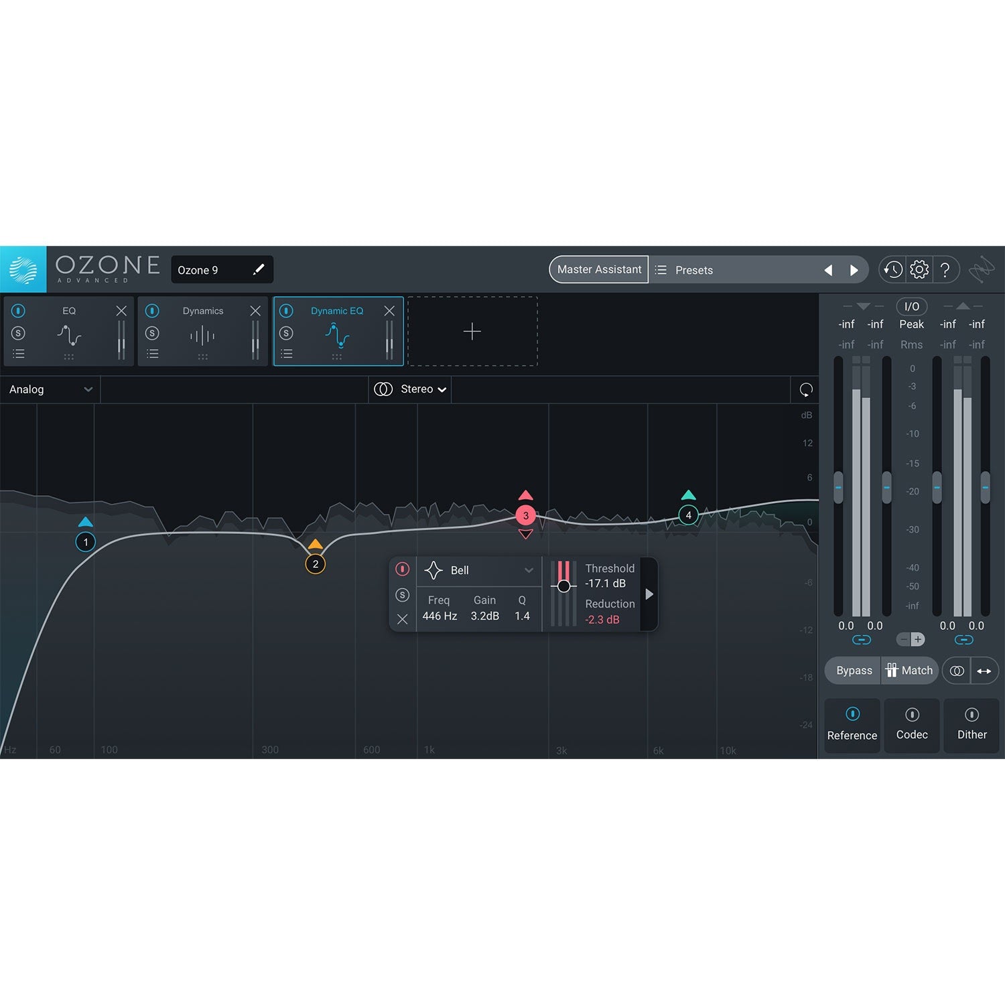Click the Threshold slider handle
This screenshot has height=1005, width=1005.
point(563,586)
